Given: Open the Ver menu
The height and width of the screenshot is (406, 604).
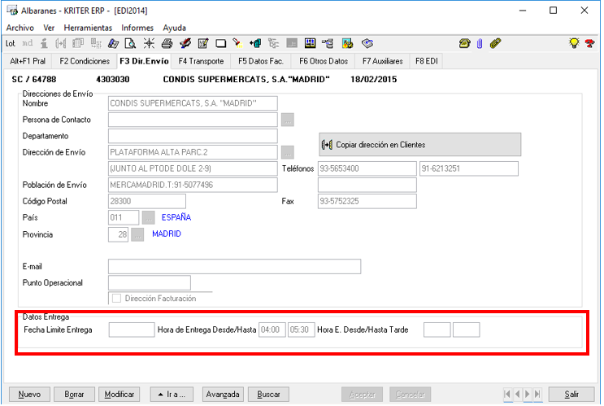Looking at the screenshot, I should (x=49, y=28).
